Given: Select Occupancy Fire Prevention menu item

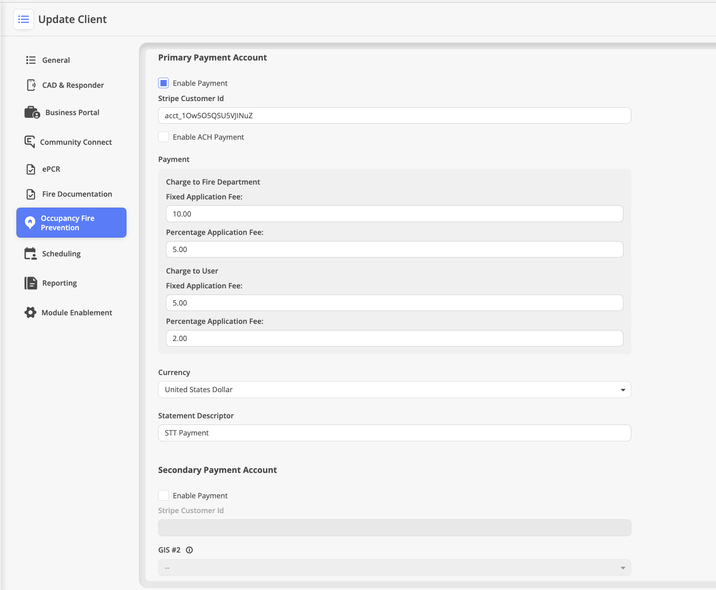Looking at the screenshot, I should [71, 223].
